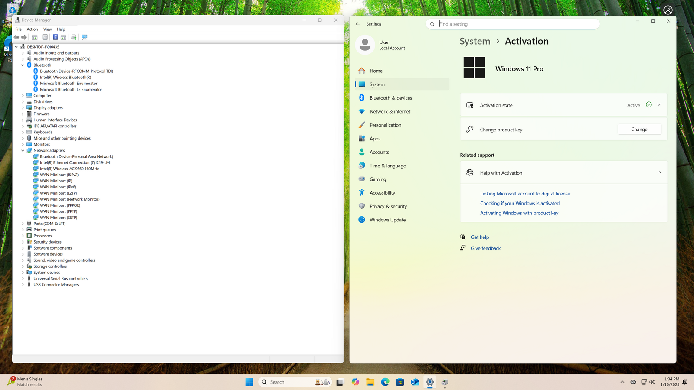Collapse the Help with Activation section
694x390 pixels.
point(659,172)
